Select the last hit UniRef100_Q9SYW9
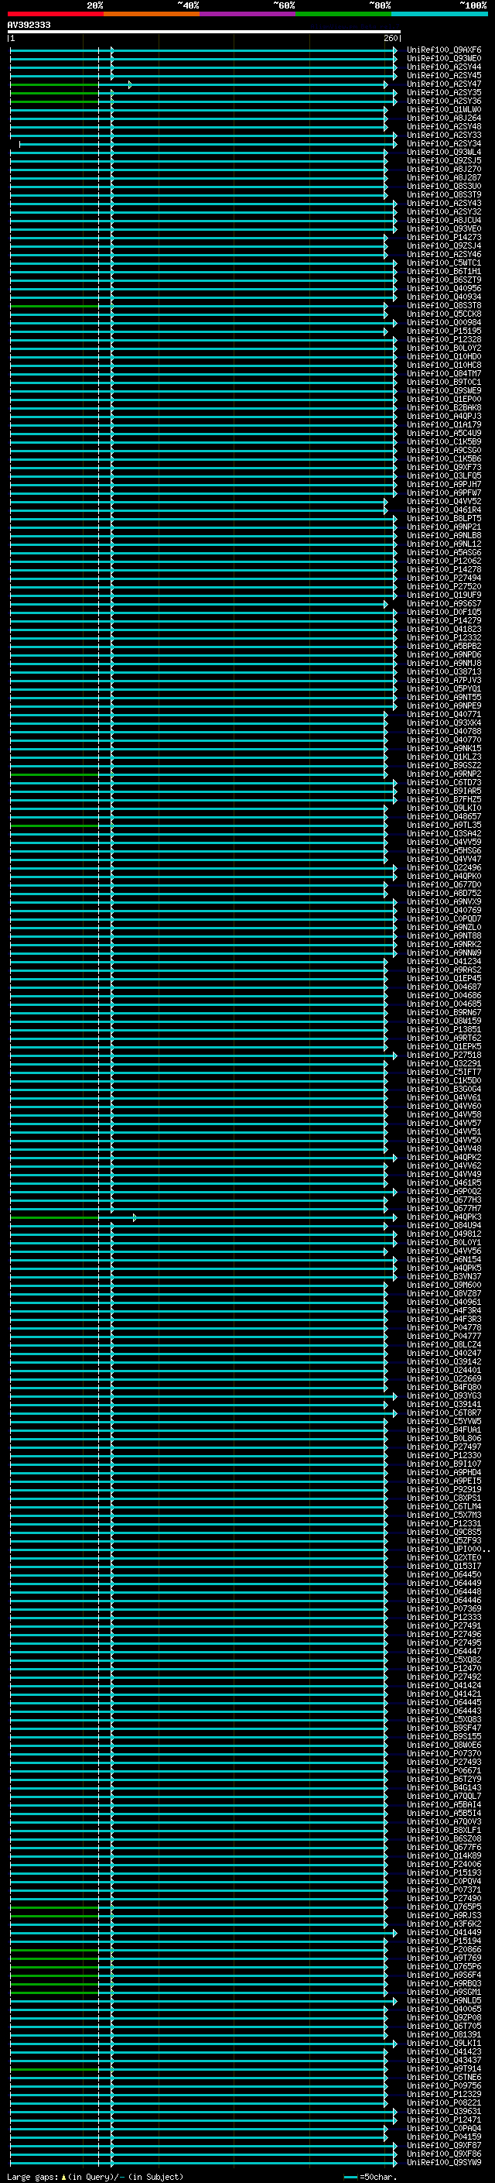 [x=444, y=2163]
